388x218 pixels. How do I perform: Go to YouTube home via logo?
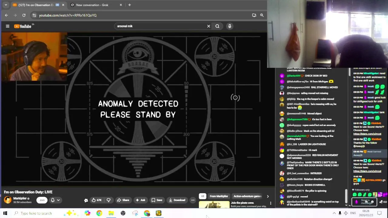click(x=23, y=26)
